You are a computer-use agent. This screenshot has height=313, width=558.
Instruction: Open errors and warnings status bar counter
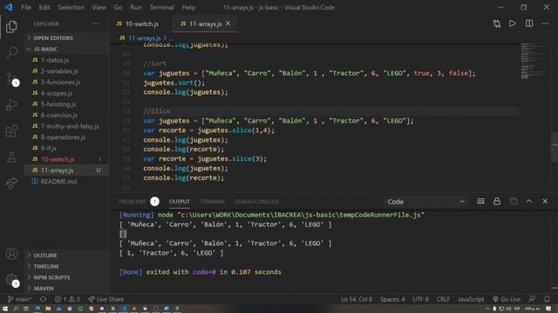tap(68, 299)
